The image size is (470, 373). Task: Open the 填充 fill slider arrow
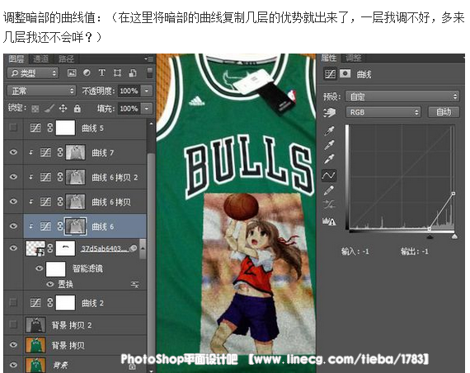(147, 109)
